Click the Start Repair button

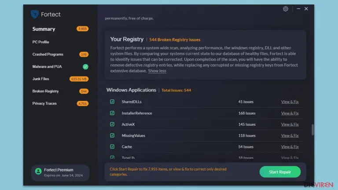click(x=280, y=172)
